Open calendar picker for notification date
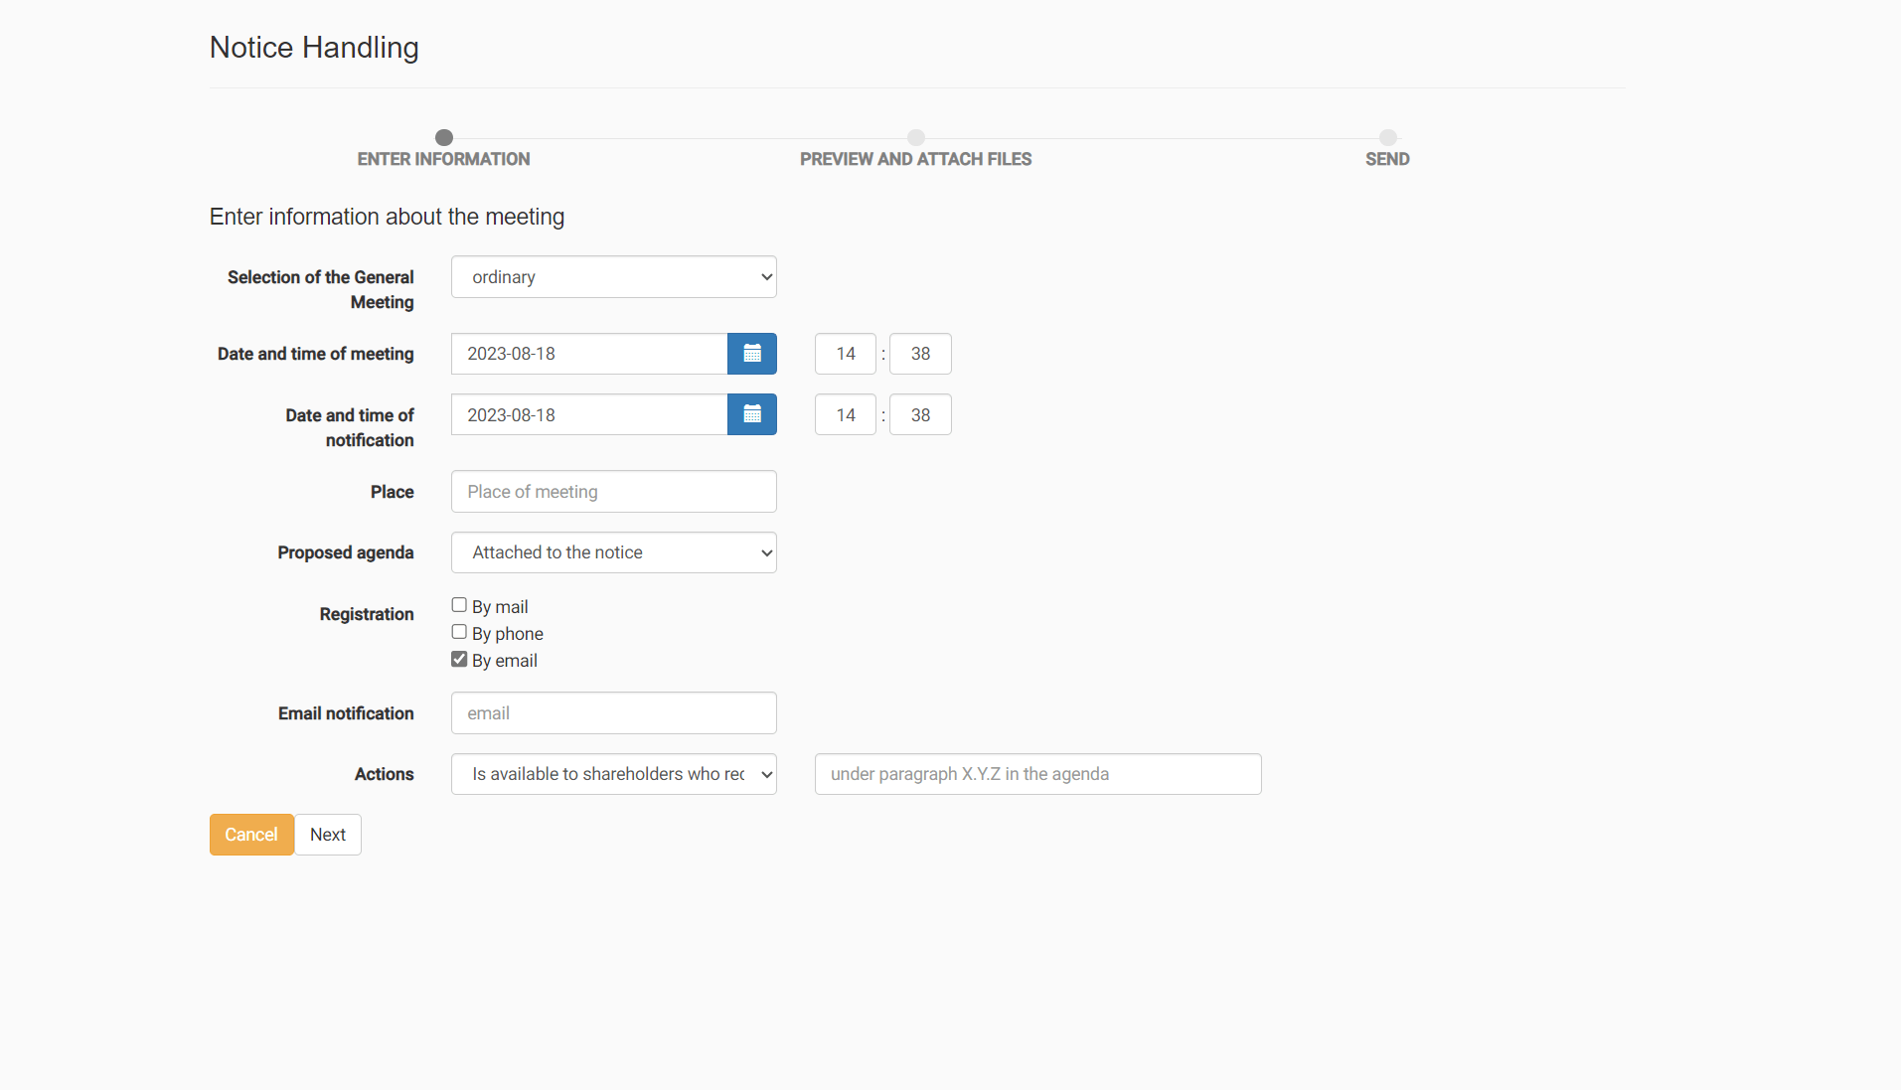The image size is (1901, 1090). [751, 414]
